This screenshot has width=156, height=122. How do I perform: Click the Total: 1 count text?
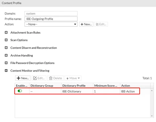tap(147, 78)
